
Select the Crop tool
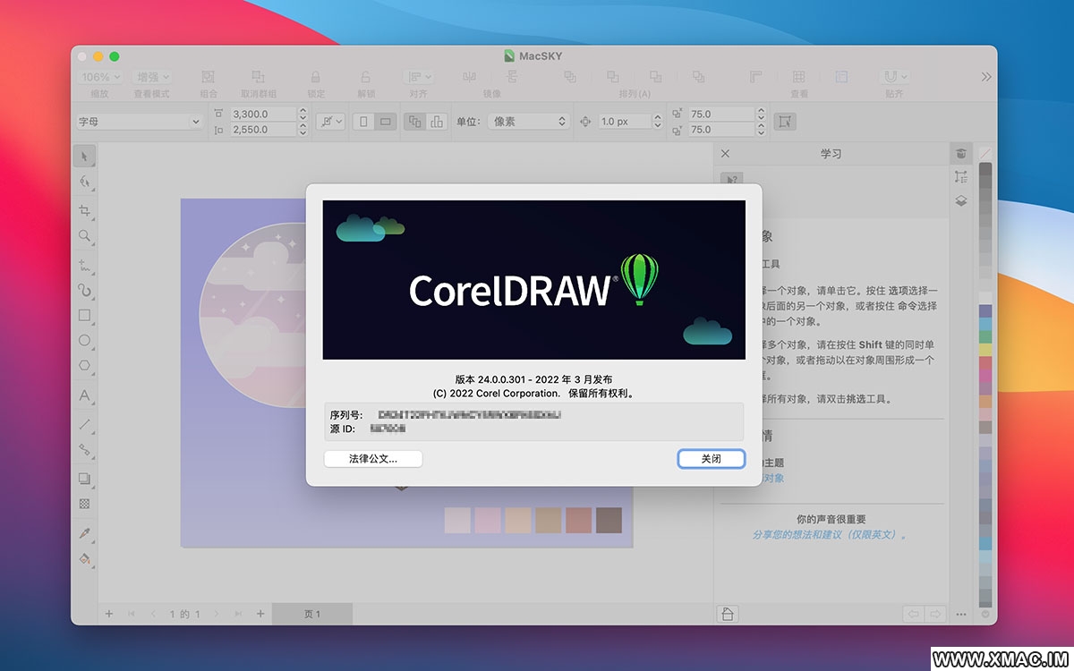coord(84,211)
